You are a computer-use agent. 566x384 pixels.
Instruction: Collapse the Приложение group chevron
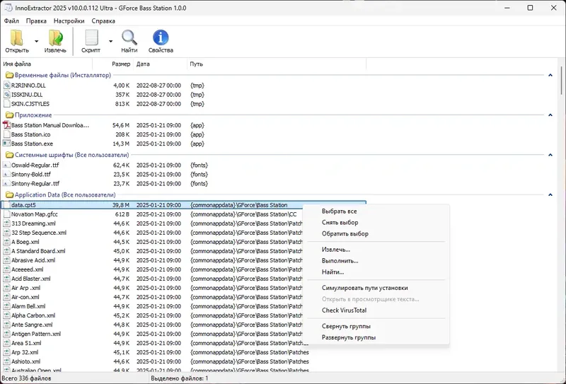(550, 115)
